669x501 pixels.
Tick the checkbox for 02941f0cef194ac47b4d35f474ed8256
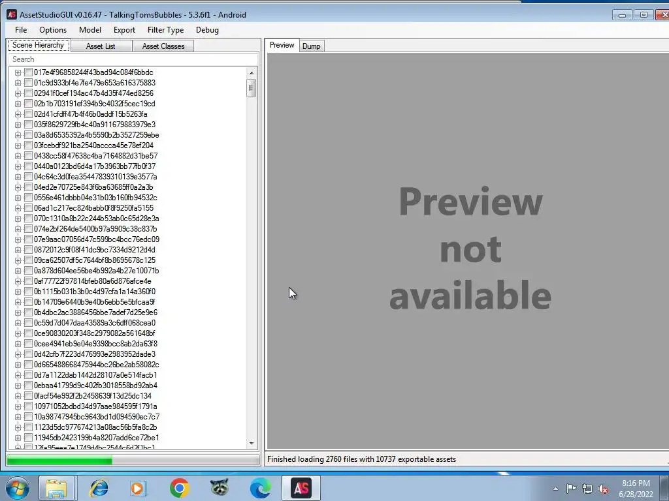click(x=28, y=93)
